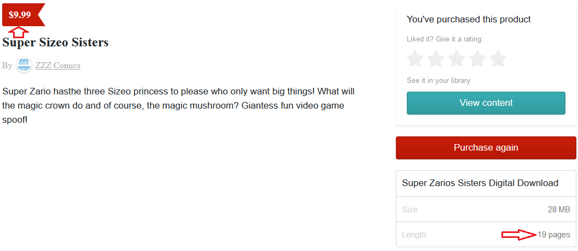
Task: Click the Length label in the details table
Action: point(414,235)
